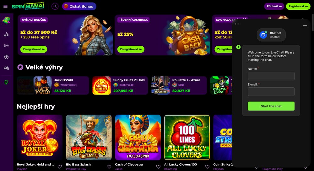The height and width of the screenshot is (171, 314).
Task: Open All Lucky Clovers 100 thumbnail
Action: [x=187, y=137]
